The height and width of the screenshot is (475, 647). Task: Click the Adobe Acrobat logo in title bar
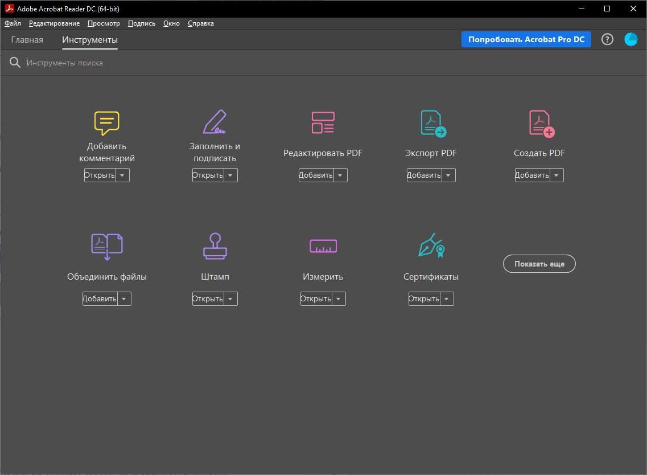pyautogui.click(x=9, y=9)
